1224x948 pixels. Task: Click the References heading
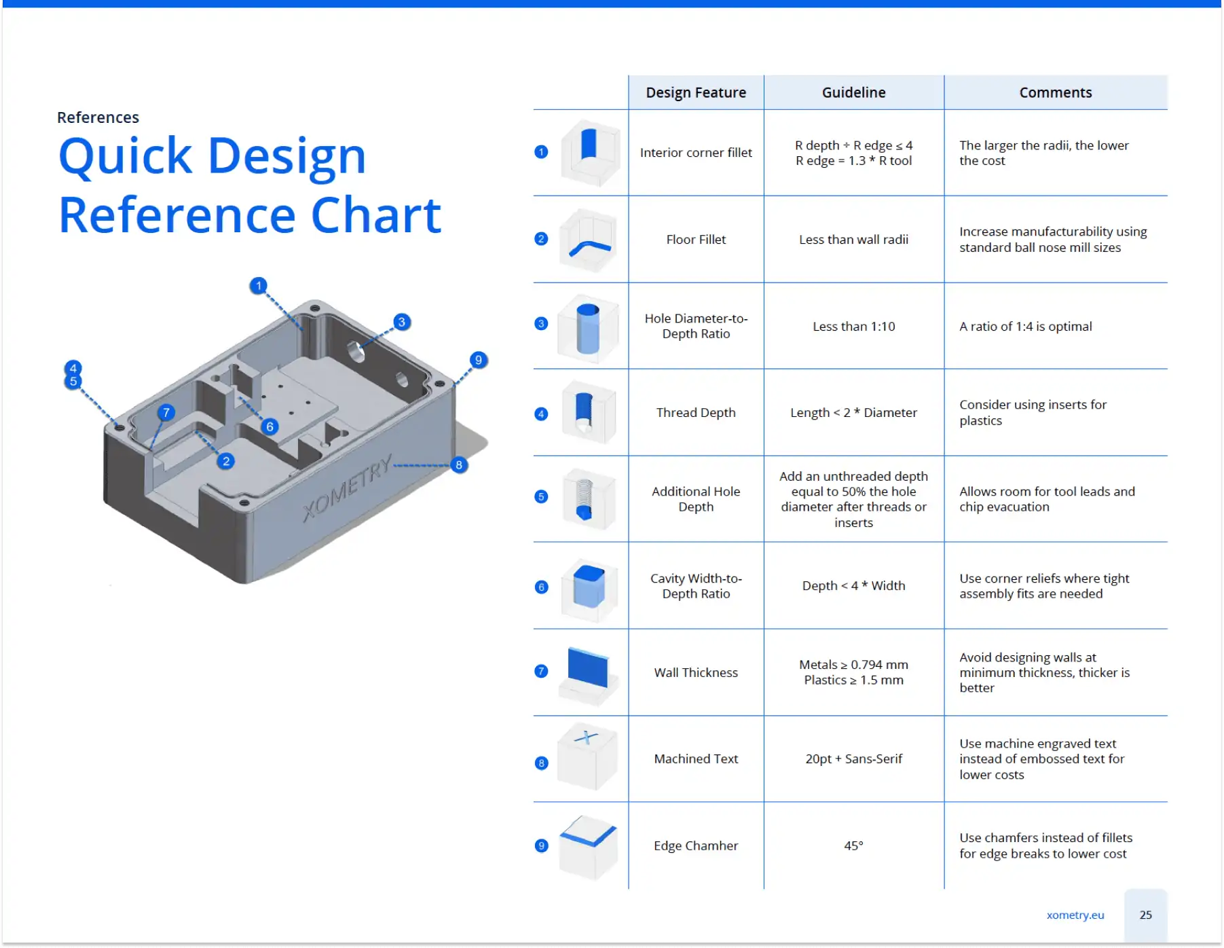pyautogui.click(x=98, y=117)
